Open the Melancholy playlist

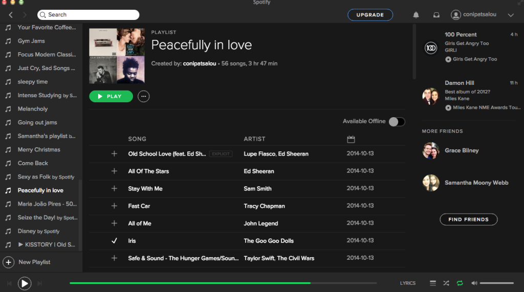[32, 109]
